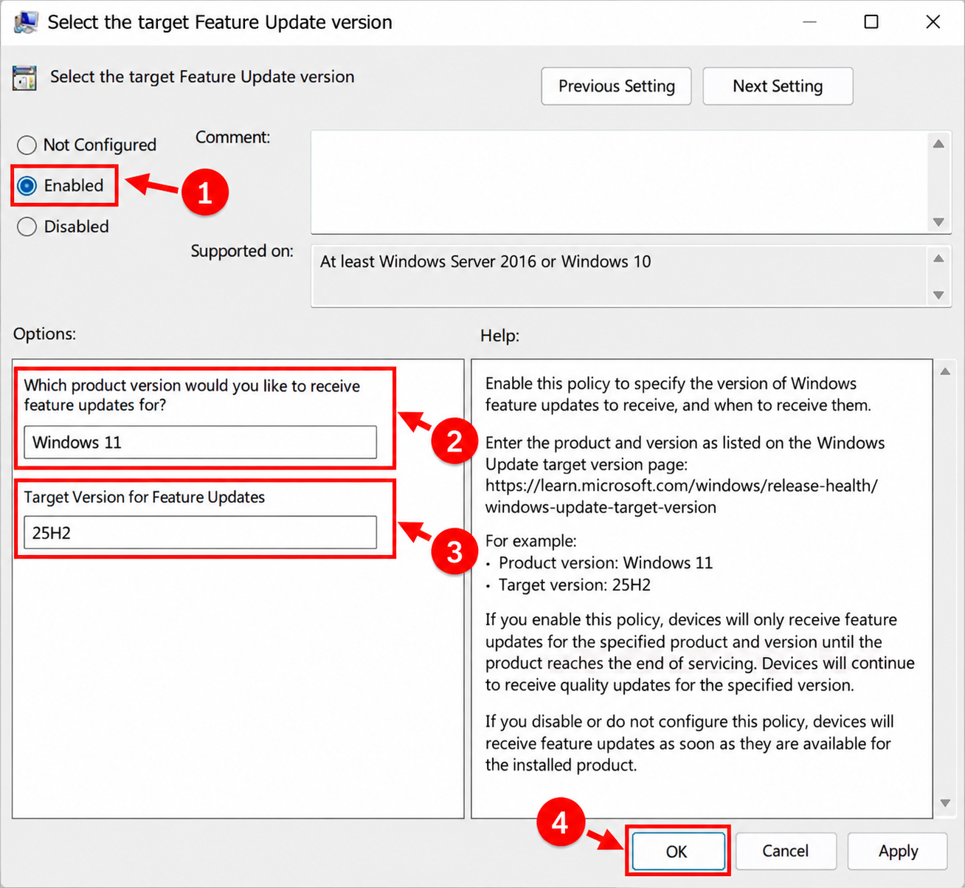Select the Enabled radio button
This screenshot has height=888, width=965.
[27, 185]
